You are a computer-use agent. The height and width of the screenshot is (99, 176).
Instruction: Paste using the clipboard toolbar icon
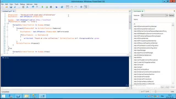(x=23, y=7)
